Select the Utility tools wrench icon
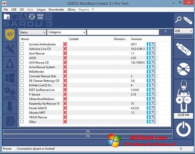This screenshot has width=195, height=154. click(10, 49)
